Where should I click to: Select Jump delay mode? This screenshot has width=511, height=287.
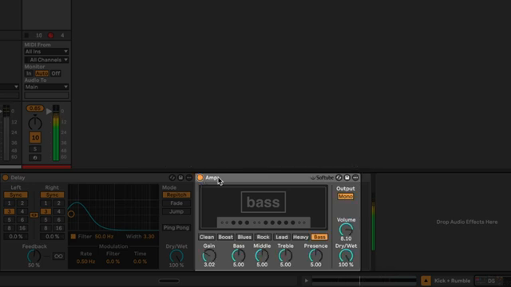tap(176, 211)
